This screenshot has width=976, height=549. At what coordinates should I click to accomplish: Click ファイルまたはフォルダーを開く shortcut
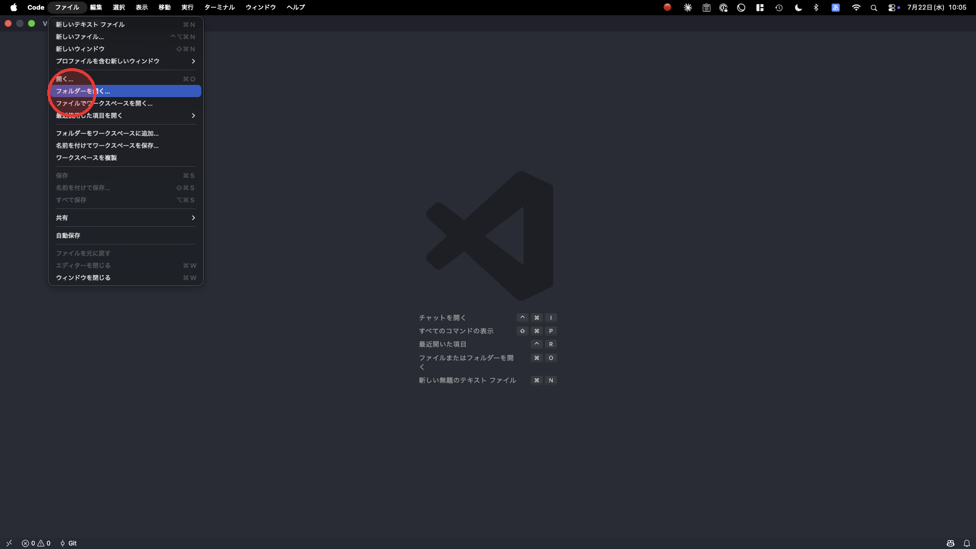(x=466, y=362)
